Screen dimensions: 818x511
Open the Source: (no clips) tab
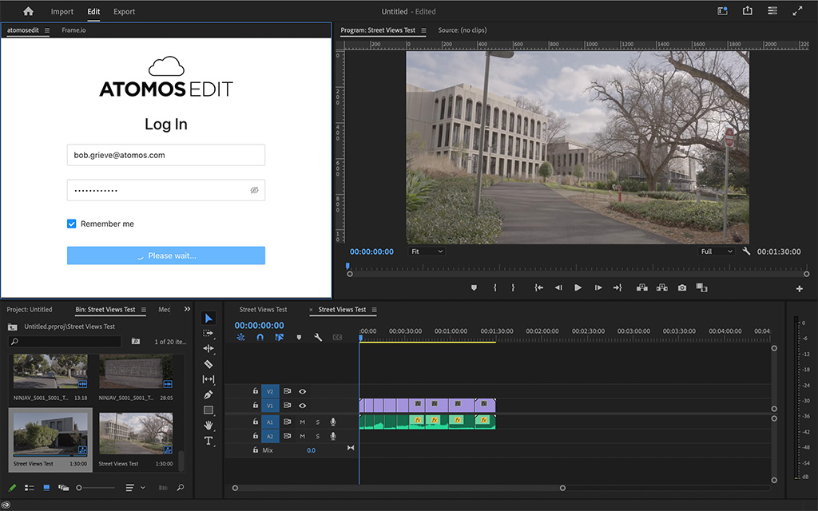(463, 30)
